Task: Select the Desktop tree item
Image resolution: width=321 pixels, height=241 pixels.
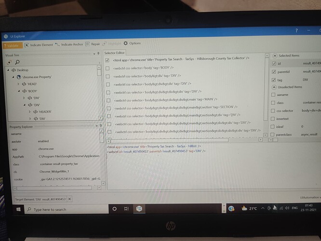Action: point(20,70)
